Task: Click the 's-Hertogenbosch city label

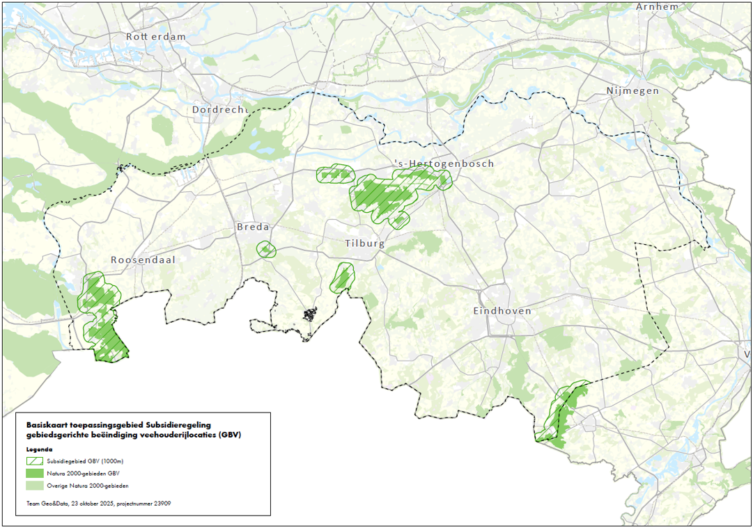Action: 444,163
